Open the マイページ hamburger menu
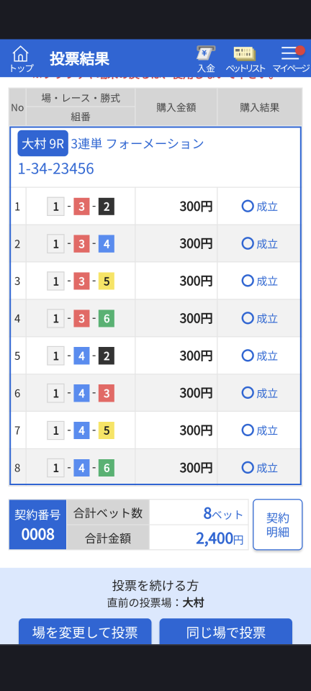 click(x=291, y=59)
